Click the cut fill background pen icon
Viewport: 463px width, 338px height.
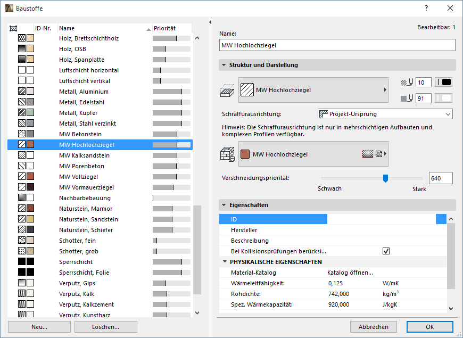point(407,98)
